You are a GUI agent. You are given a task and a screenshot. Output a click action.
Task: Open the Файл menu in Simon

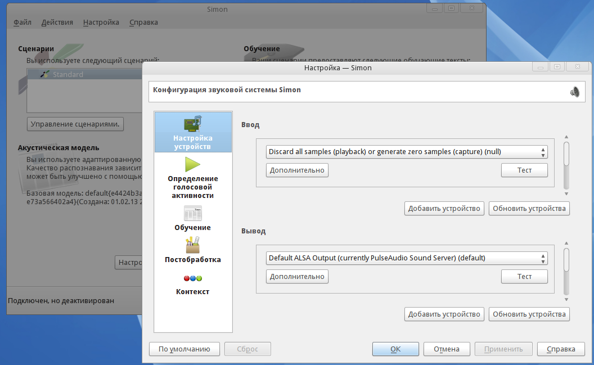point(22,22)
